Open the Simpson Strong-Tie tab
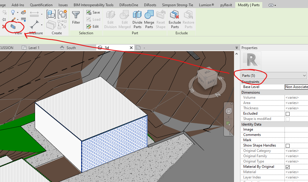This screenshot has height=182, width=308. [178, 5]
